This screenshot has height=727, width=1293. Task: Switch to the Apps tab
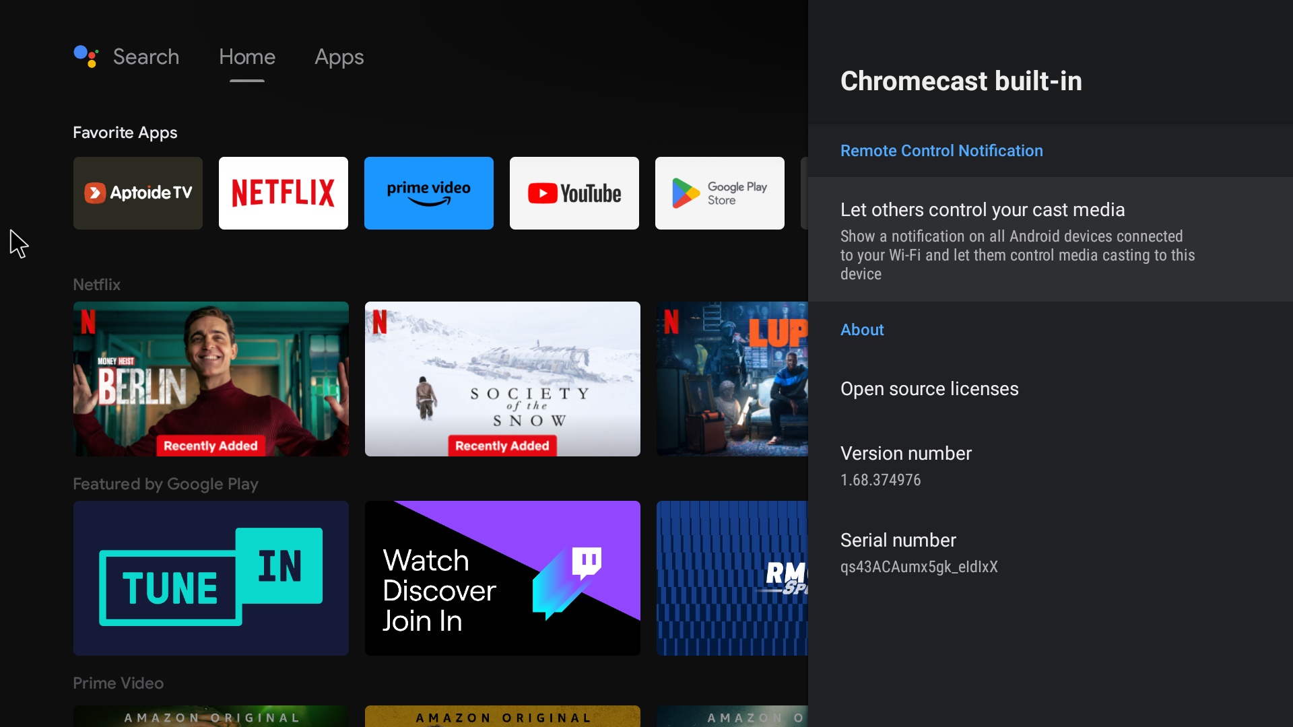(x=339, y=56)
